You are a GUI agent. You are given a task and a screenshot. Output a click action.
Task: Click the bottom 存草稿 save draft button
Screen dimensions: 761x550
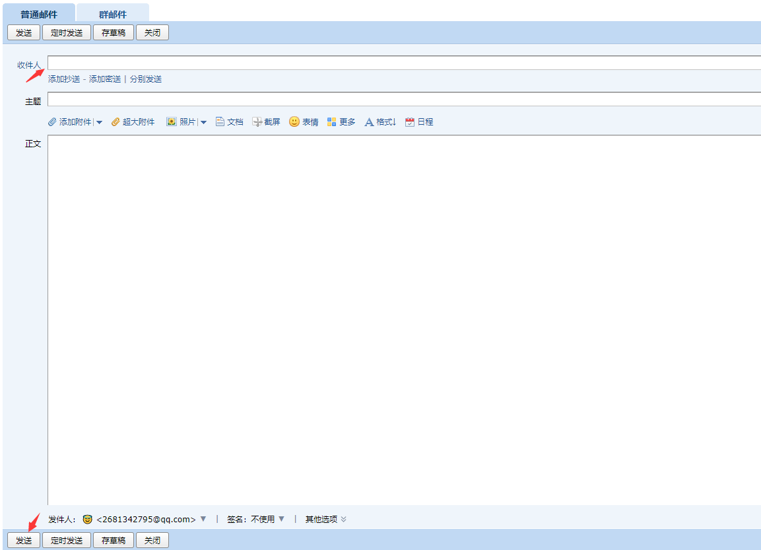pyautogui.click(x=114, y=540)
